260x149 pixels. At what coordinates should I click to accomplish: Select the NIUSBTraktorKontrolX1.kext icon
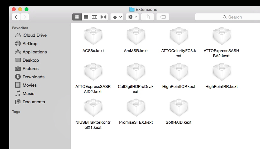click(93, 108)
